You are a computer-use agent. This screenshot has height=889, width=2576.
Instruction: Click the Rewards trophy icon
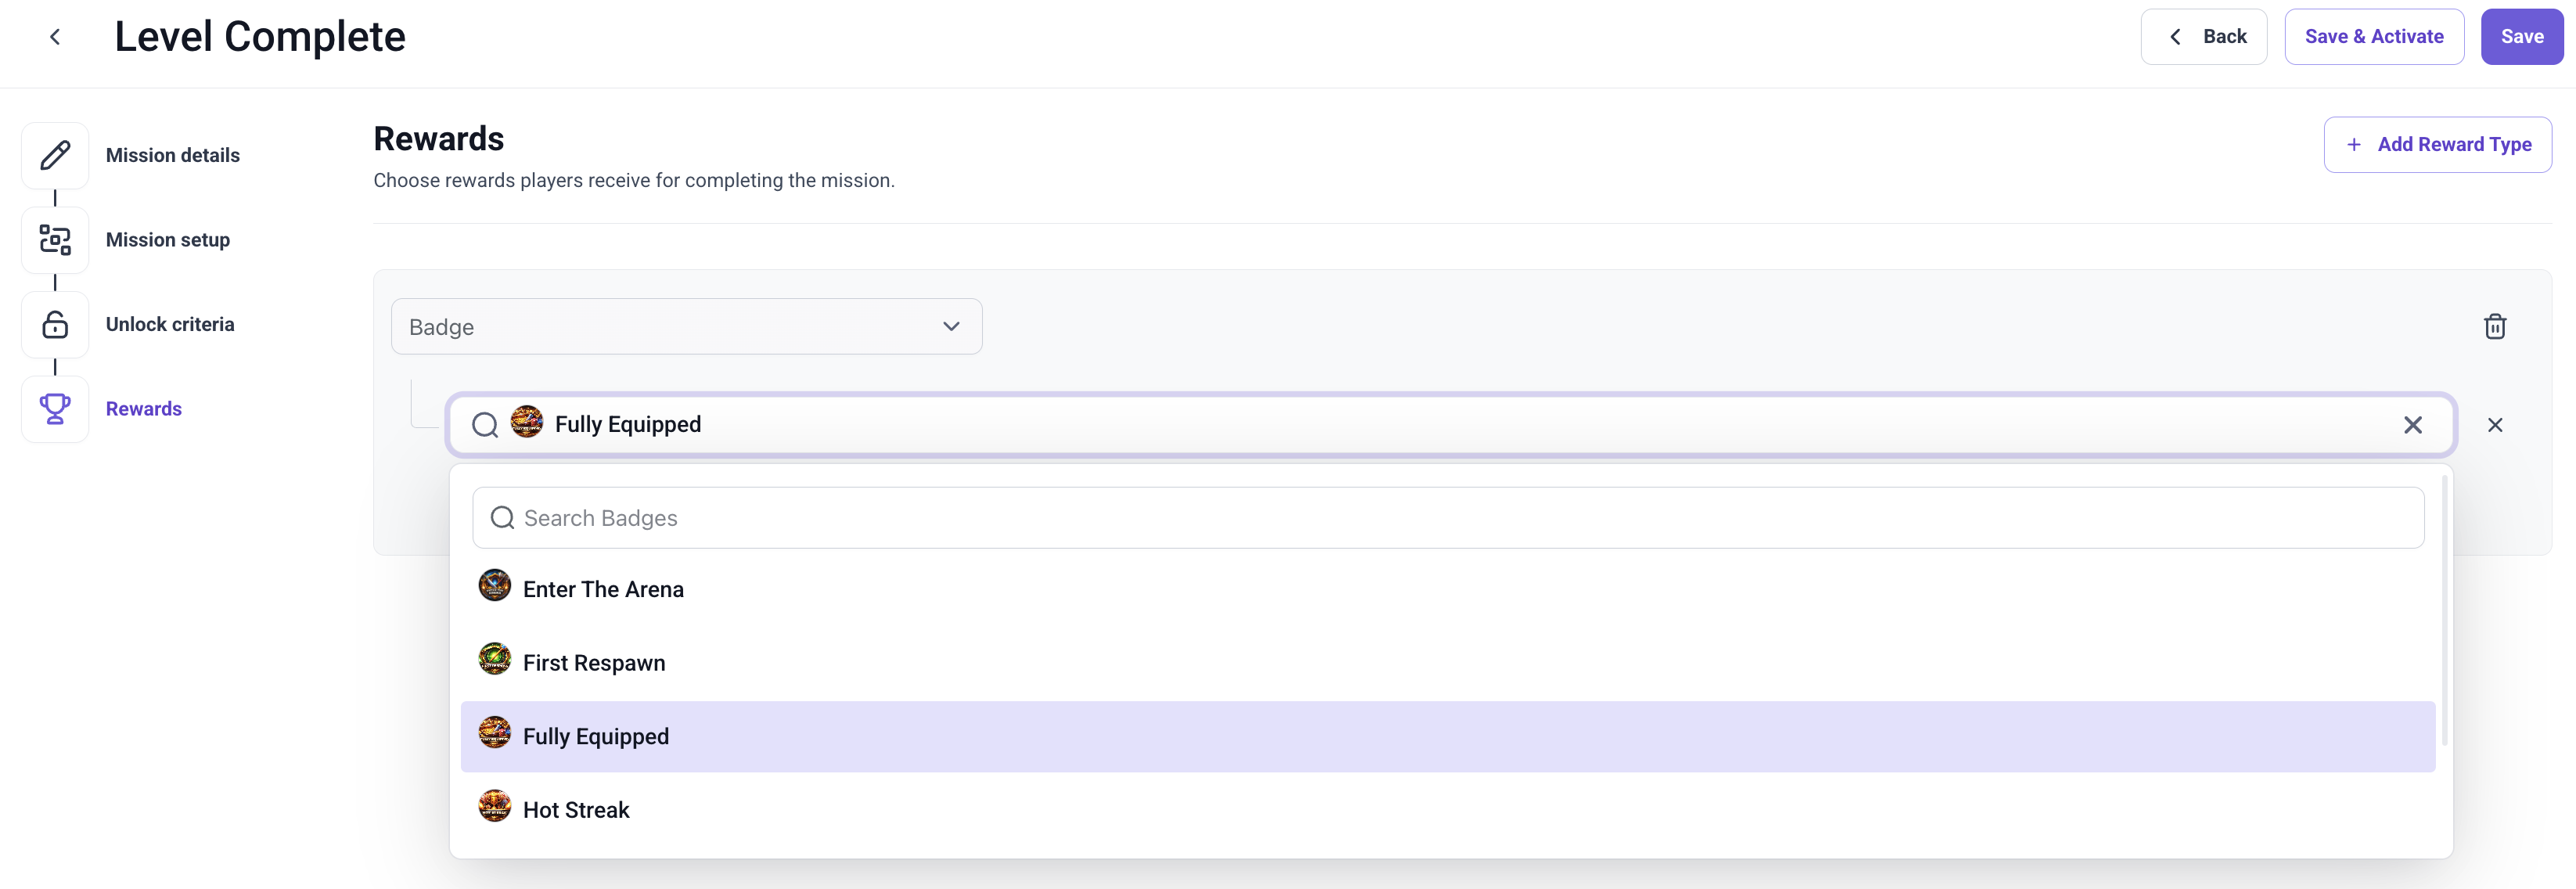click(x=55, y=409)
